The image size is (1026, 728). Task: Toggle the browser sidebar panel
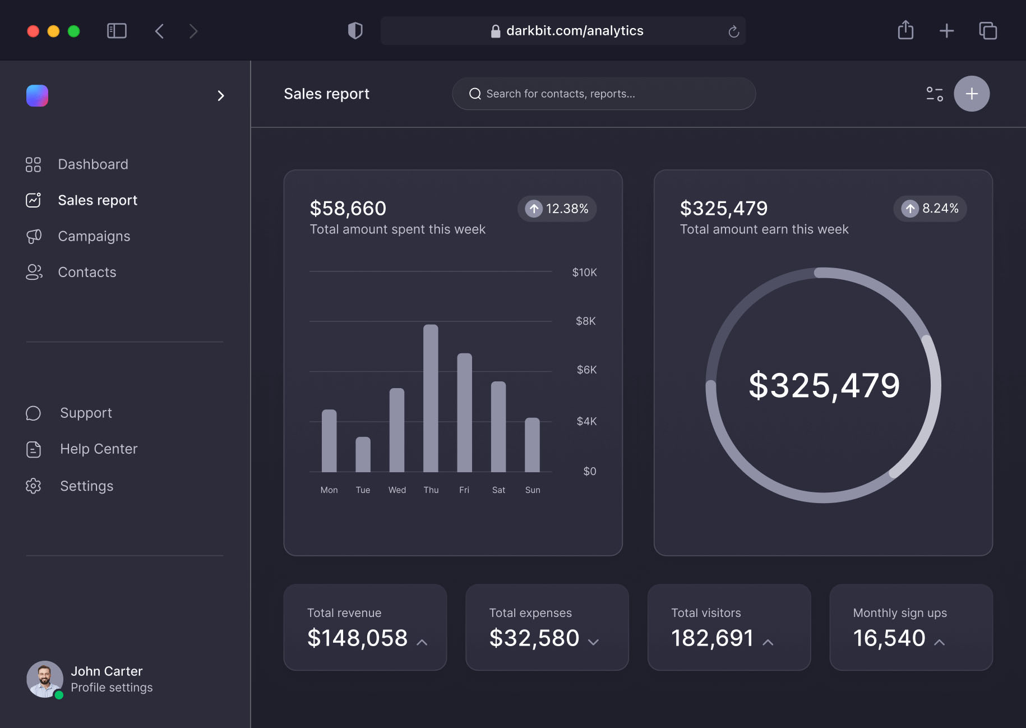(x=117, y=31)
